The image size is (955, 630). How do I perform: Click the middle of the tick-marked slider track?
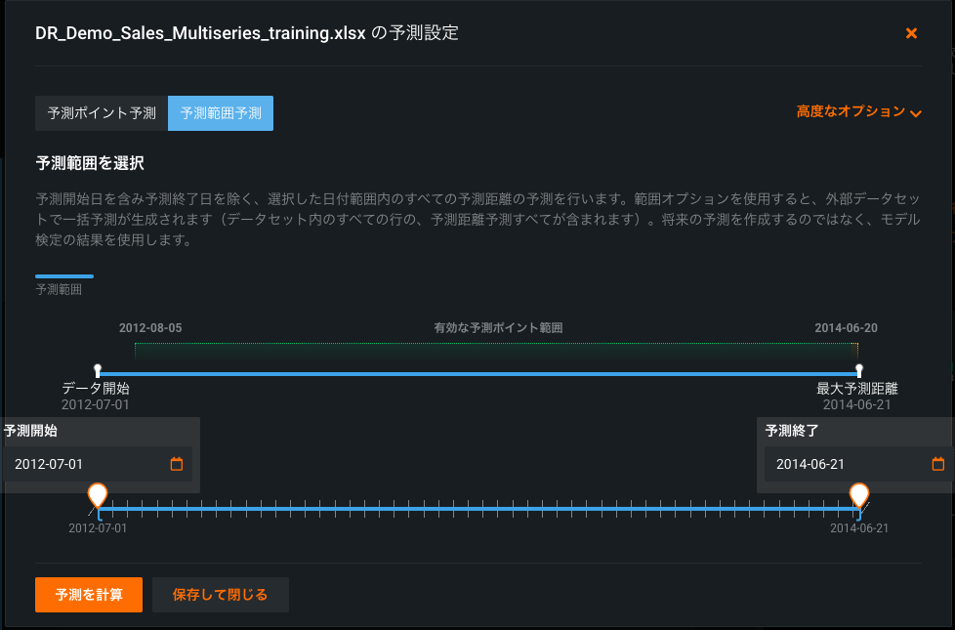(x=478, y=509)
